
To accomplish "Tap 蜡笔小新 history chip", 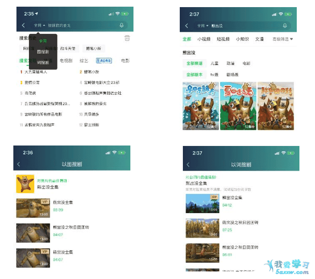I will click(x=93, y=49).
